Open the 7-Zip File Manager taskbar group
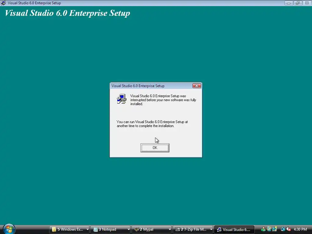Screen dimensions: 312x234 tap(193, 229)
